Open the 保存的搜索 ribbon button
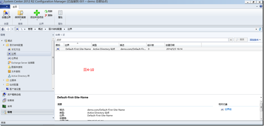This screenshot has width=264, height=126. tap(20, 15)
